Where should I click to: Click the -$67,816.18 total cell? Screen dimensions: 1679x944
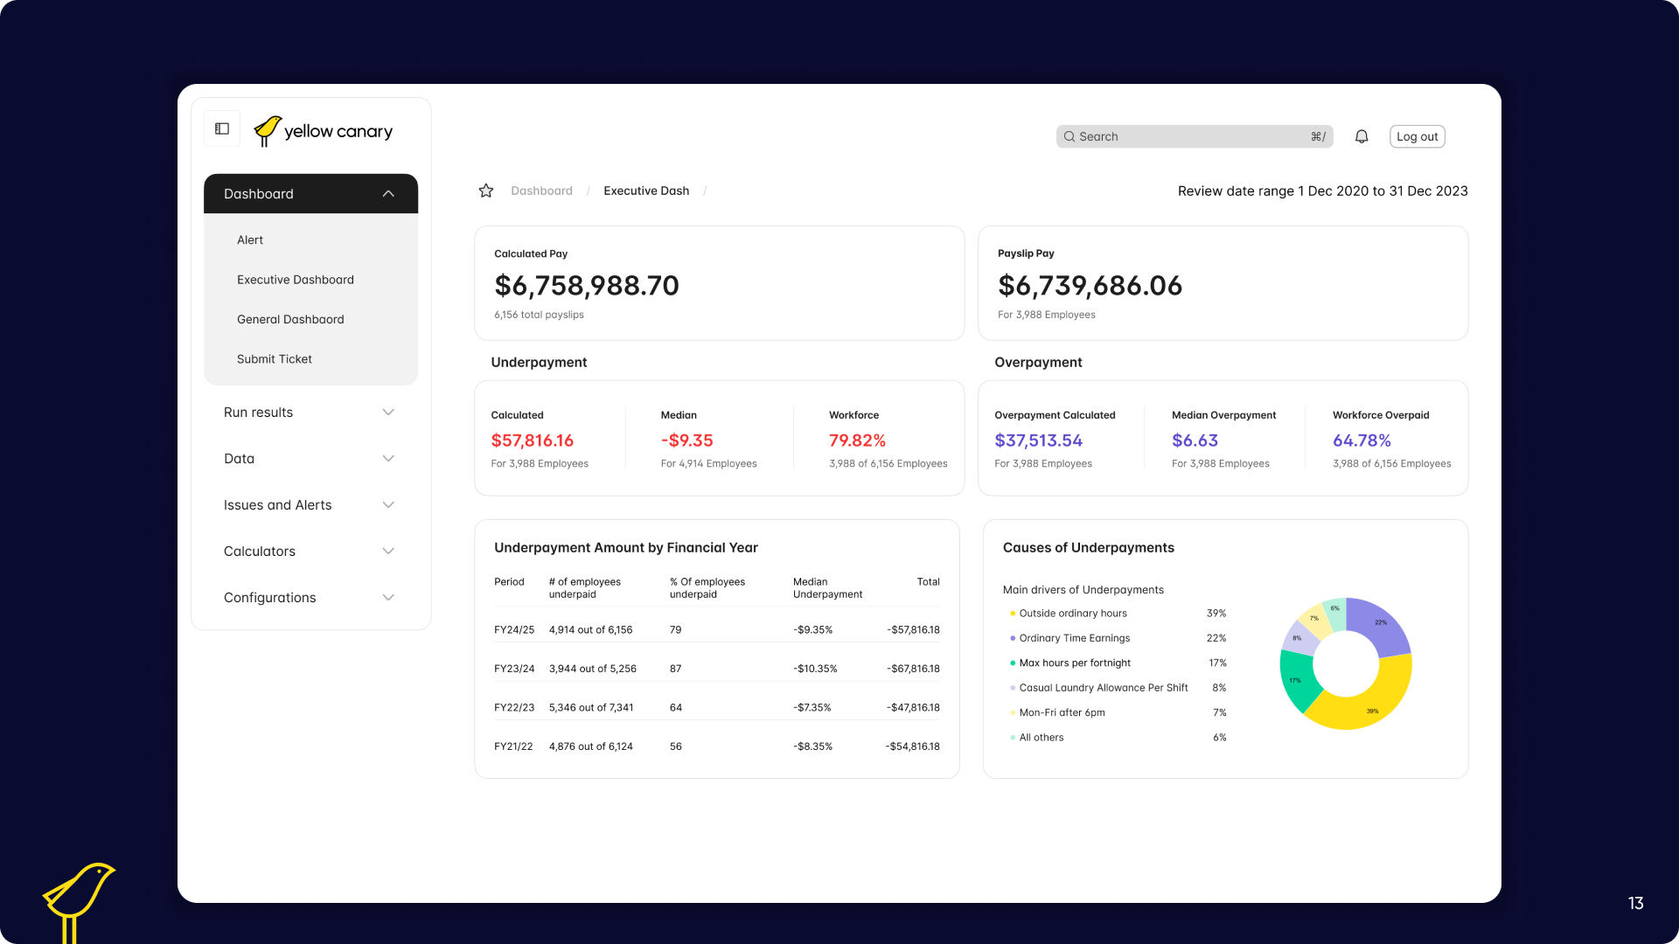tap(913, 669)
